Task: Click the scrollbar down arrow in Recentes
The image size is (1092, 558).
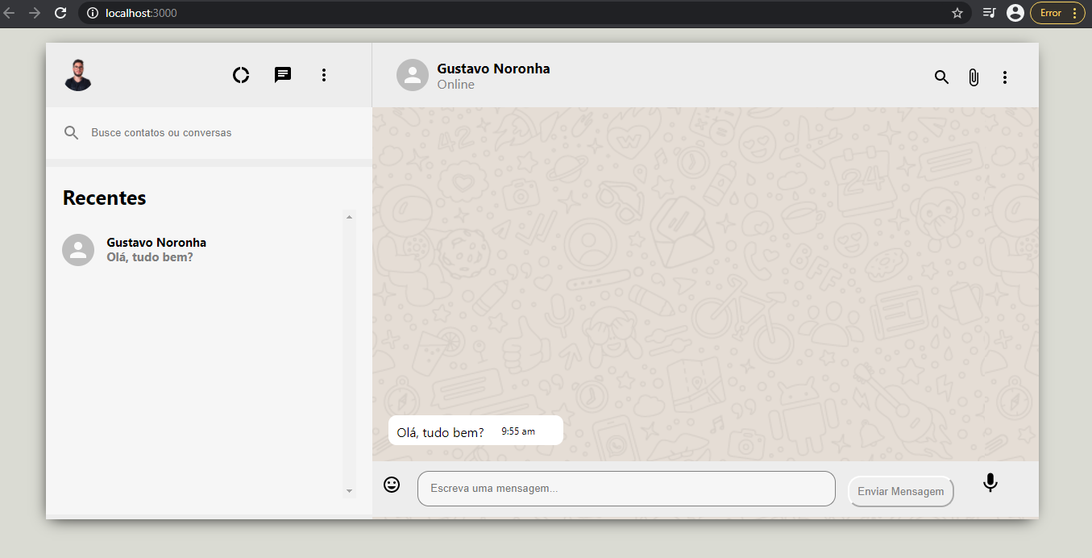Action: pos(349,489)
